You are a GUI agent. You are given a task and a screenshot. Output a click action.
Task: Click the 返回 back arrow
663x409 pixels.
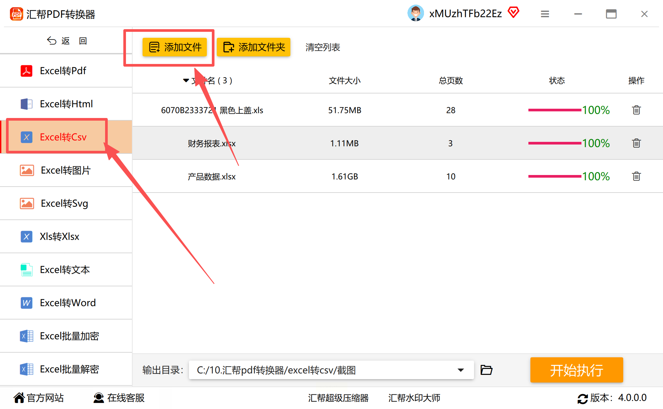pyautogui.click(x=52, y=41)
